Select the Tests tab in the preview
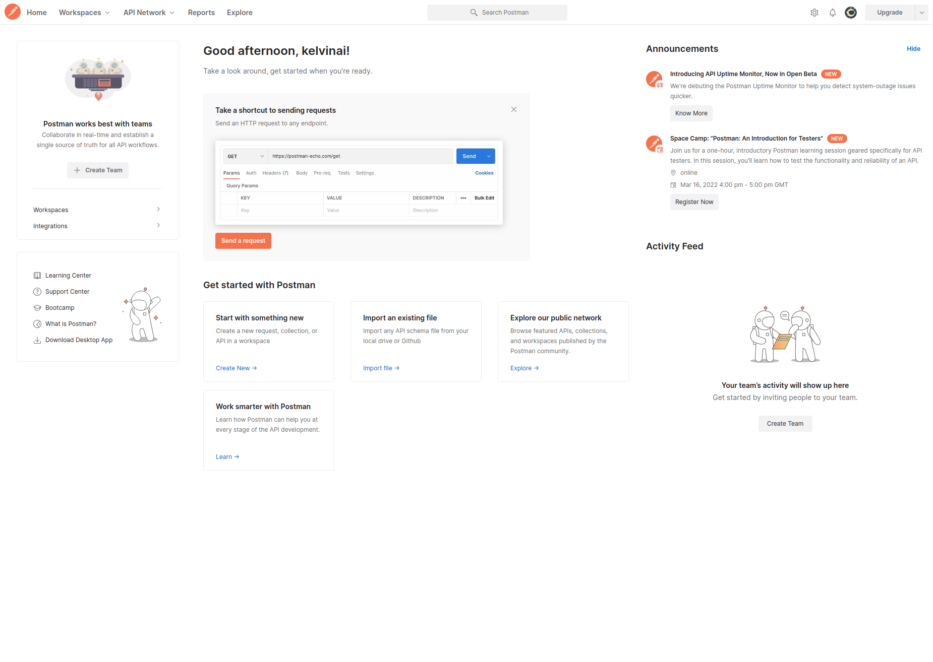 [343, 173]
